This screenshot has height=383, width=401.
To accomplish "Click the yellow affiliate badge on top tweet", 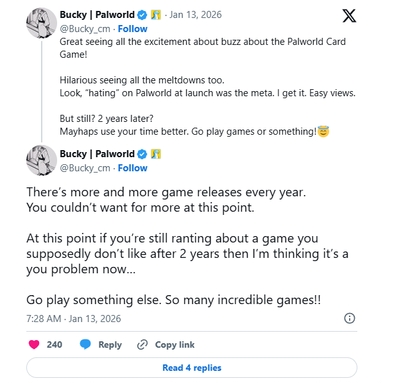I will pyautogui.click(x=156, y=15).
